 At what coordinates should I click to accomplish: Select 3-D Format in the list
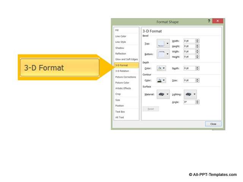pos(126,65)
